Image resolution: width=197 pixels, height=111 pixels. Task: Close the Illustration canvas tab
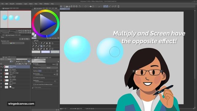(69, 9)
